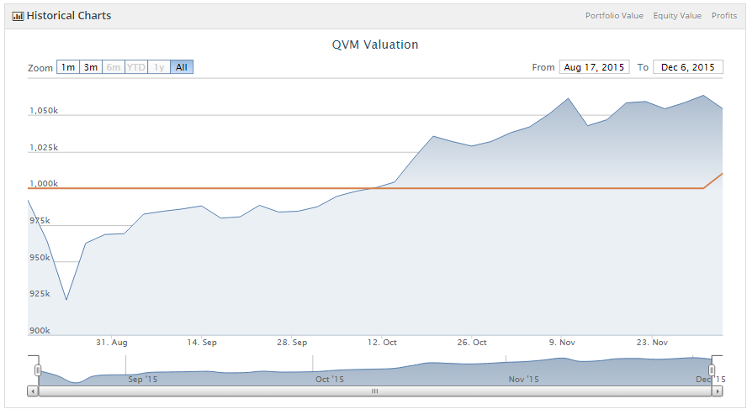Click the 950k y-axis label
747x409 pixels.
[40, 257]
